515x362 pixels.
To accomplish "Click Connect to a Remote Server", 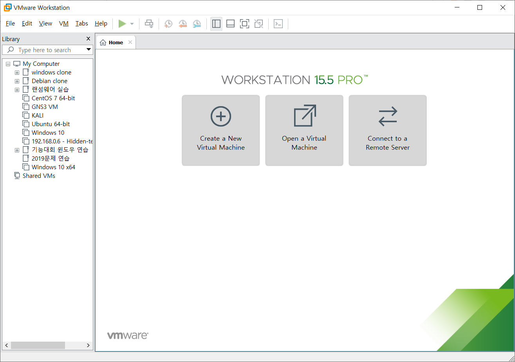I will (388, 130).
